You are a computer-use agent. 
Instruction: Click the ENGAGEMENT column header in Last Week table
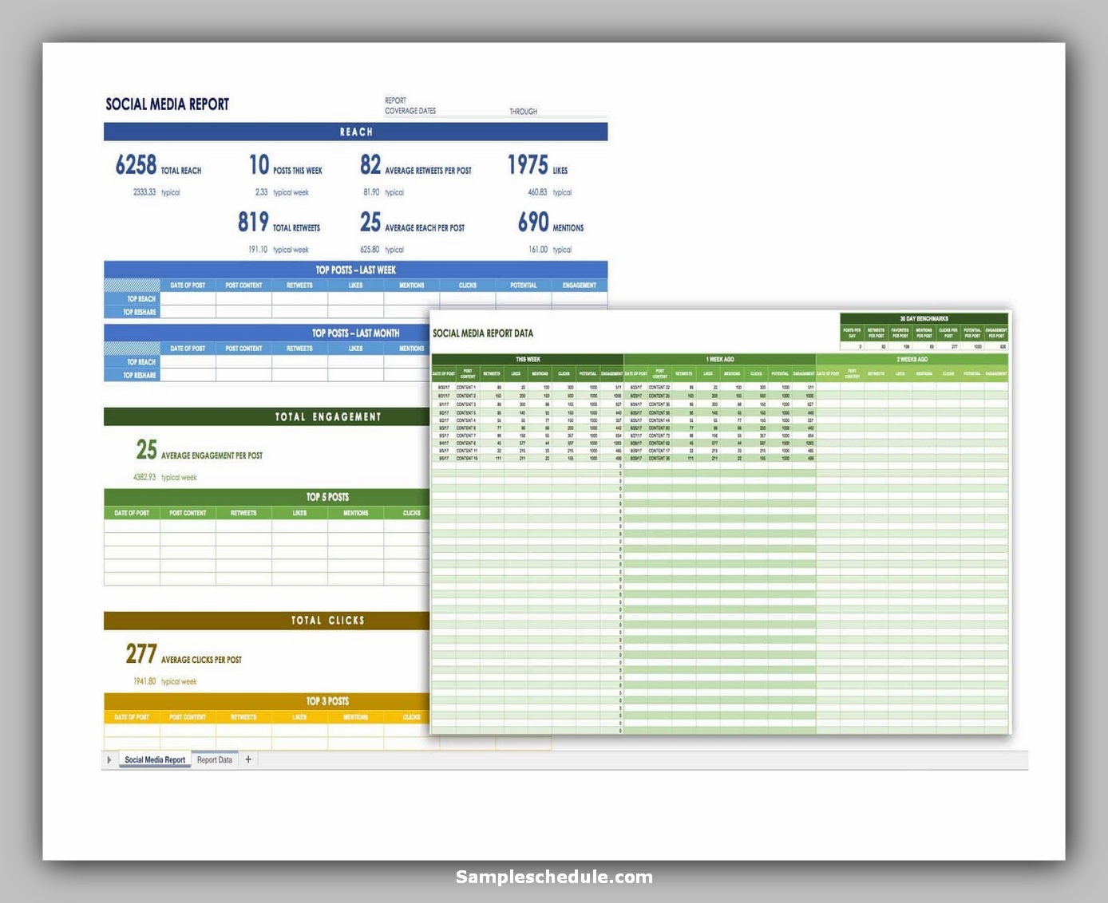[x=580, y=285]
